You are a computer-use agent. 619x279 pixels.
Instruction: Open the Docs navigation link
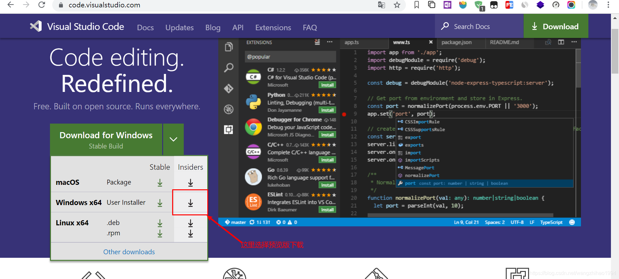click(145, 28)
